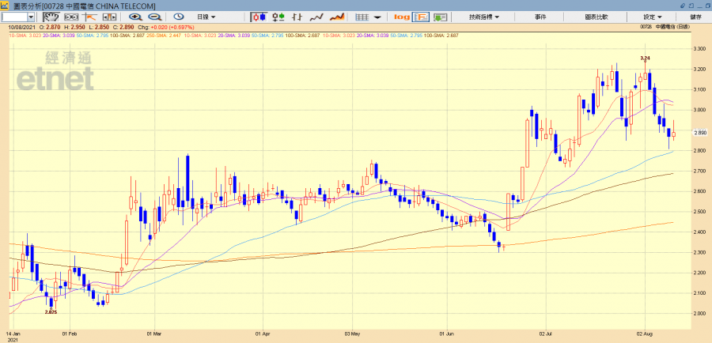Expand the 日線 period dropdown
Screen dimensions: 712x343
click(208, 17)
